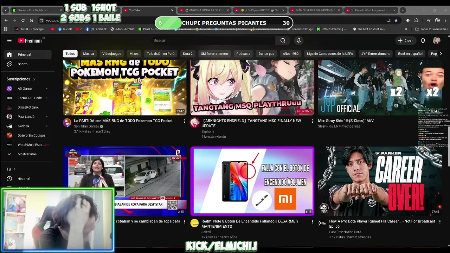Open TANGTANG MSQ live stream thumbnail
This screenshot has width=450, height=253.
coord(252,87)
